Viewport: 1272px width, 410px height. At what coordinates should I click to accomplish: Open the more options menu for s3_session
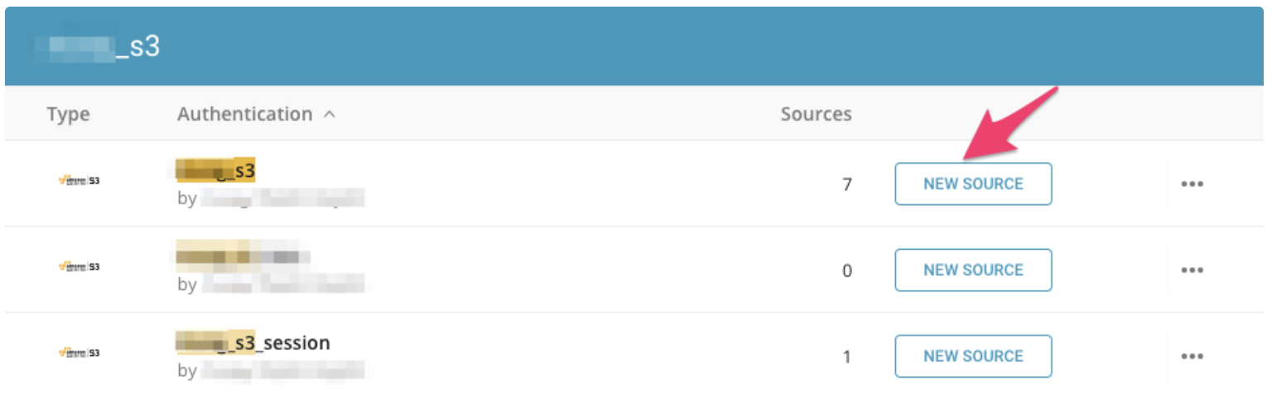tap(1192, 355)
